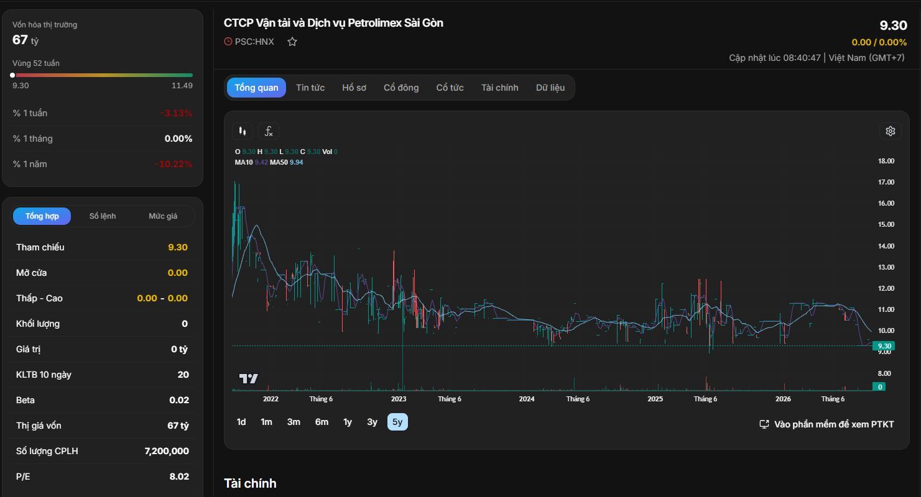Click the company name CTCP Vận tải heading

[333, 23]
